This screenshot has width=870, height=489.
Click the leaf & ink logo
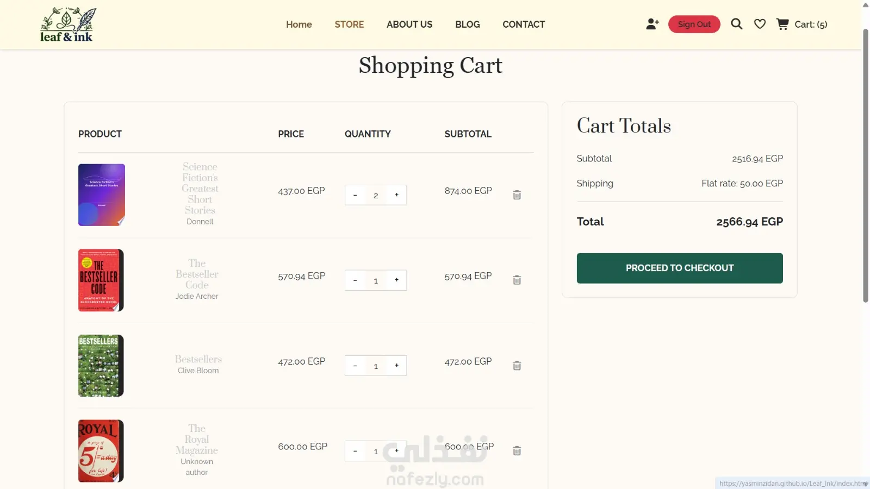67,24
